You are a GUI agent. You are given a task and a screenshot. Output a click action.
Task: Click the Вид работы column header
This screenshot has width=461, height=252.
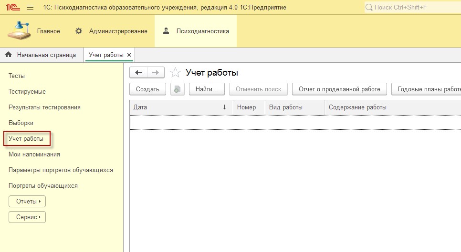[295, 107]
